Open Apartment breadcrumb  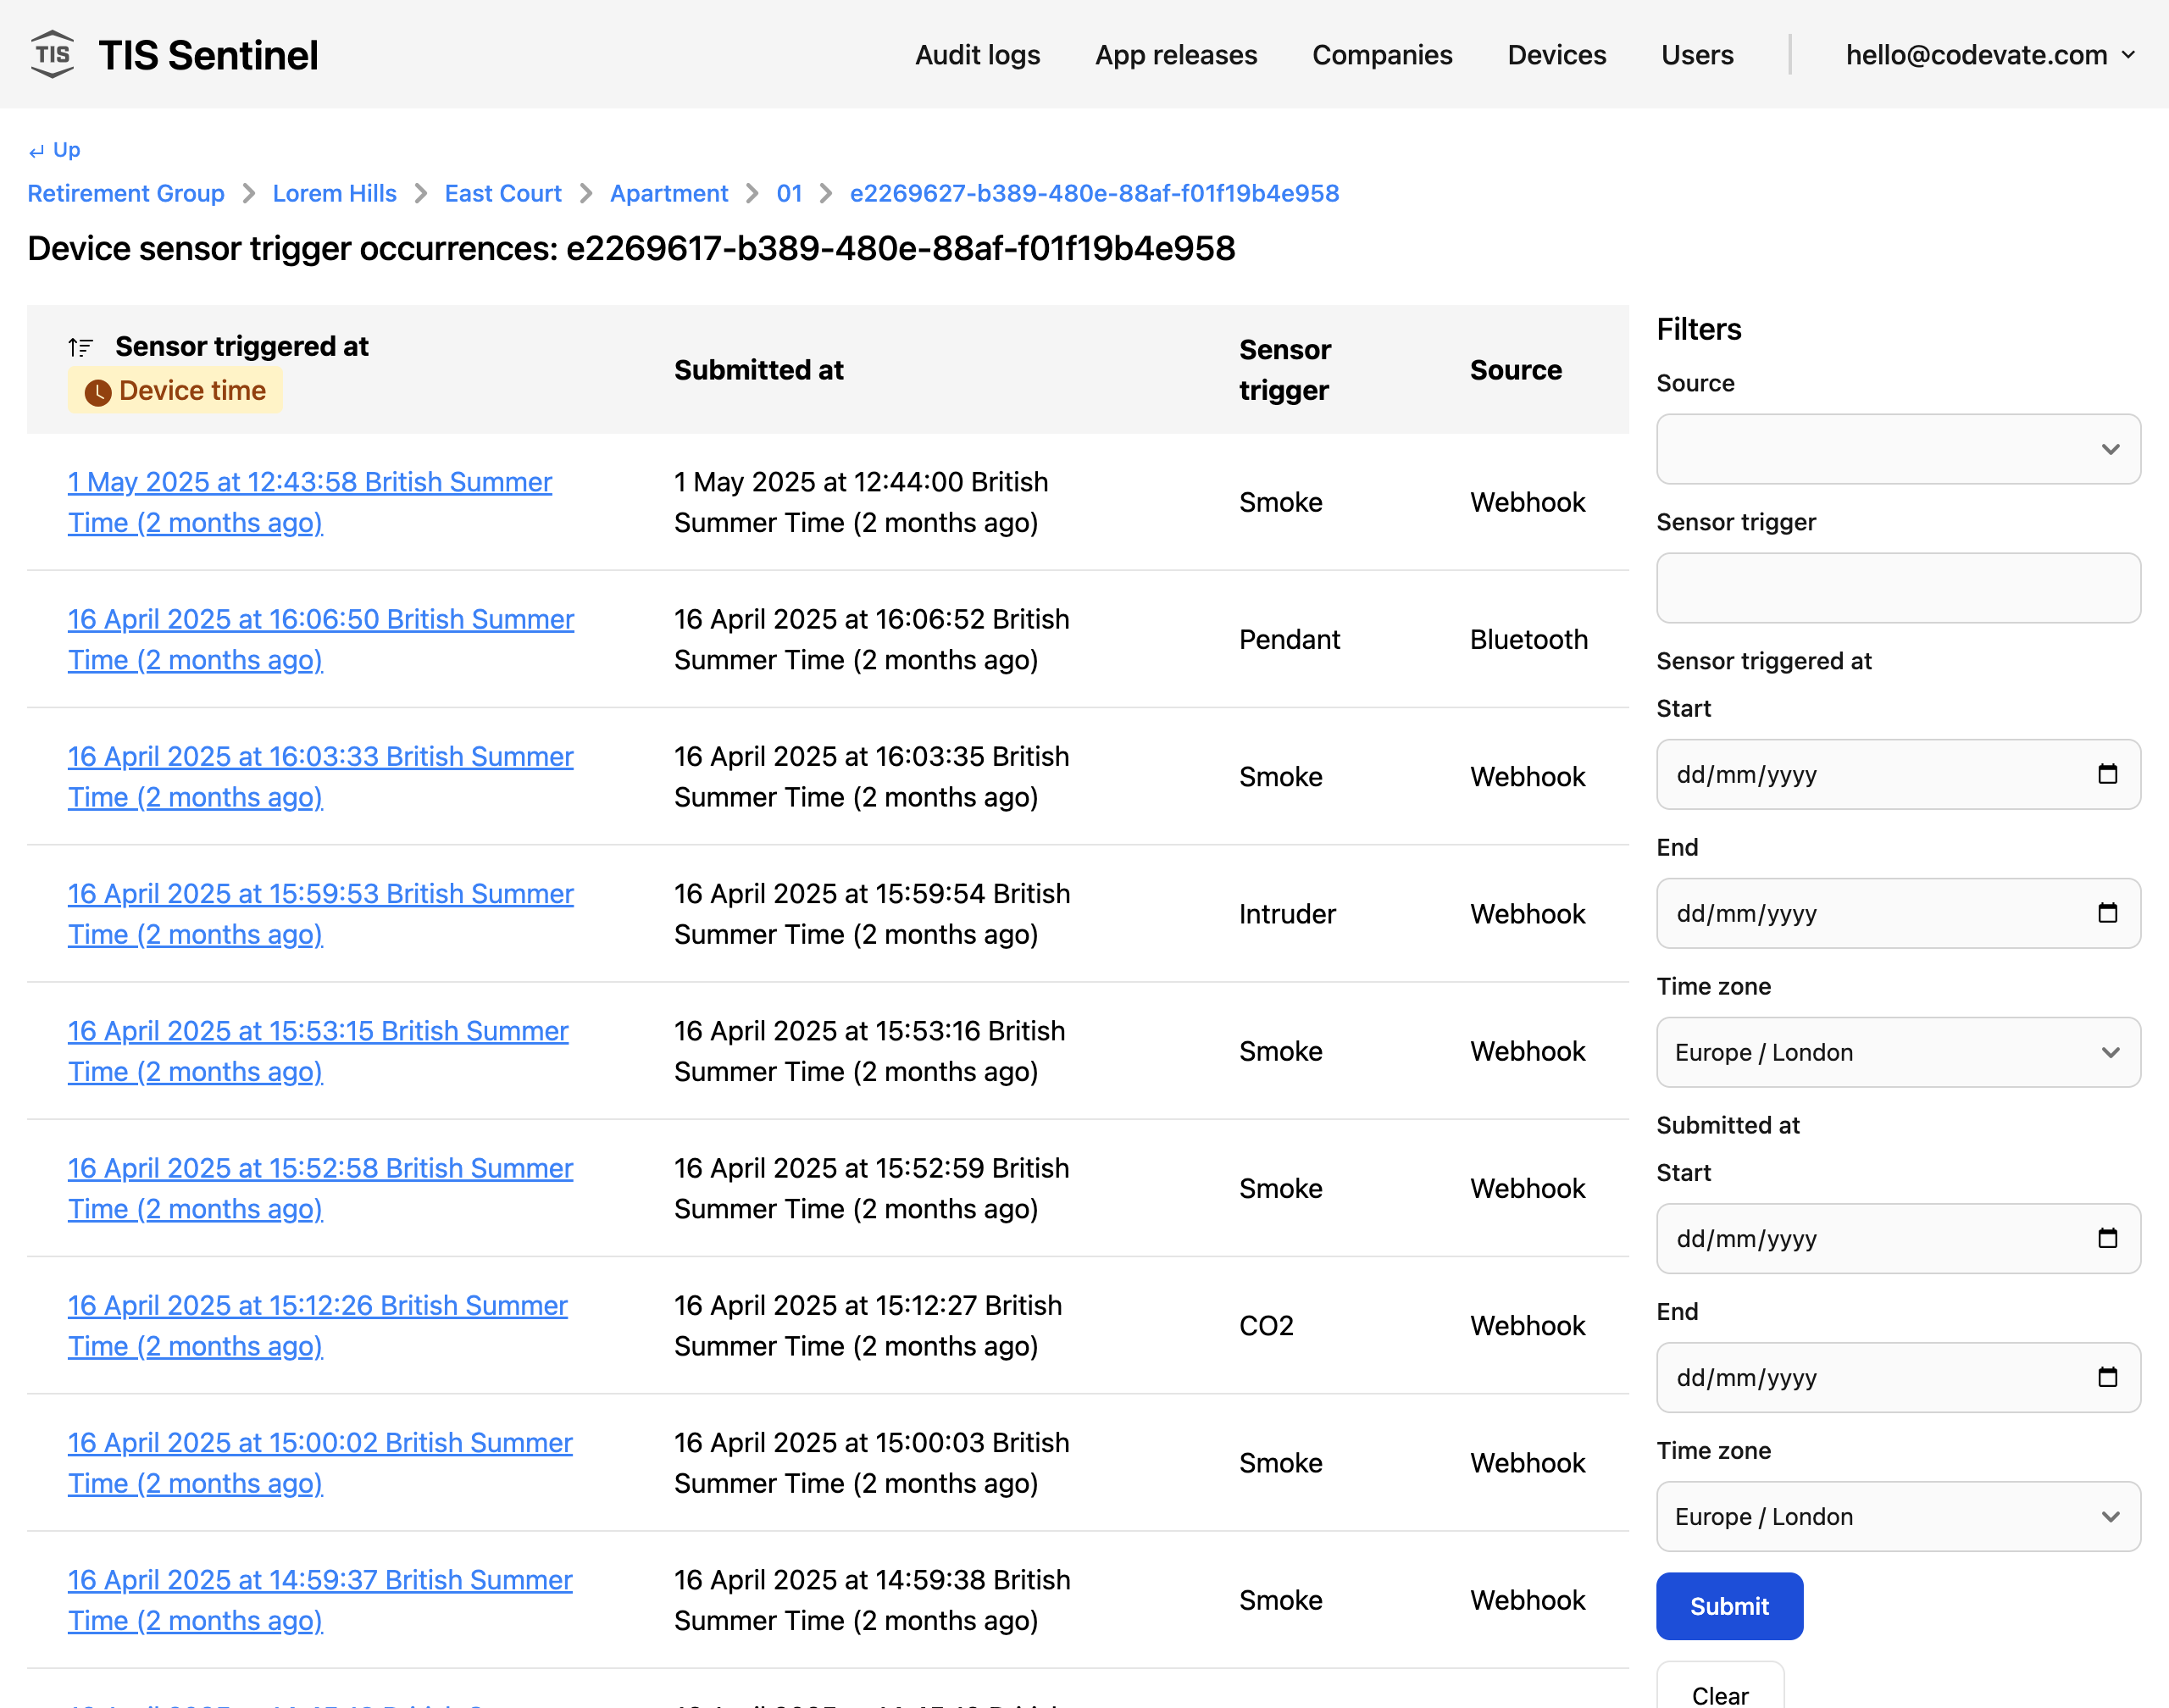[x=669, y=193]
